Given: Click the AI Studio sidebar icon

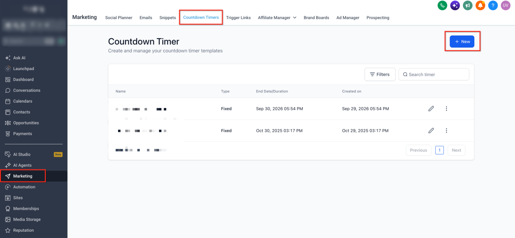Looking at the screenshot, I should coord(8,154).
